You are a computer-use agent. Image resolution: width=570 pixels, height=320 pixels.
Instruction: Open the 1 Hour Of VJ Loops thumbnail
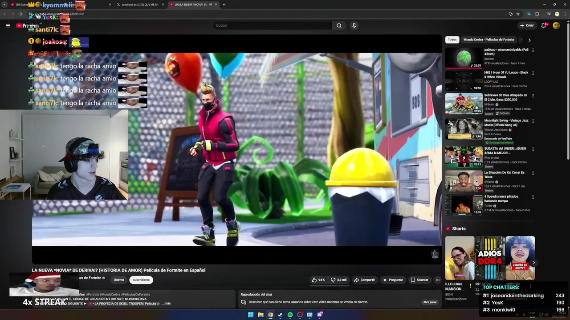point(464,80)
